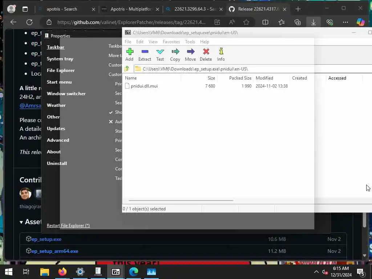Select the pnidui.dll.mui file
The image size is (372, 279).
pos(144,86)
